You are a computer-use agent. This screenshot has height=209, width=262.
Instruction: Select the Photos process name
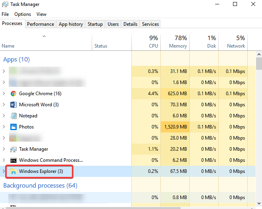[x=27, y=127]
